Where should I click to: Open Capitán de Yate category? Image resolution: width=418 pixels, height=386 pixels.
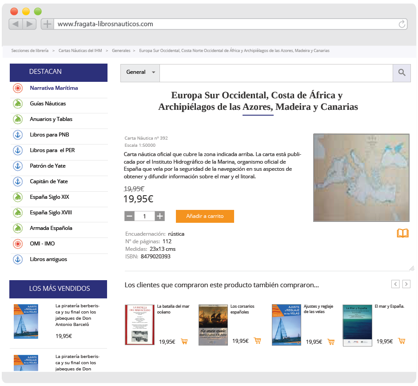[x=49, y=181]
